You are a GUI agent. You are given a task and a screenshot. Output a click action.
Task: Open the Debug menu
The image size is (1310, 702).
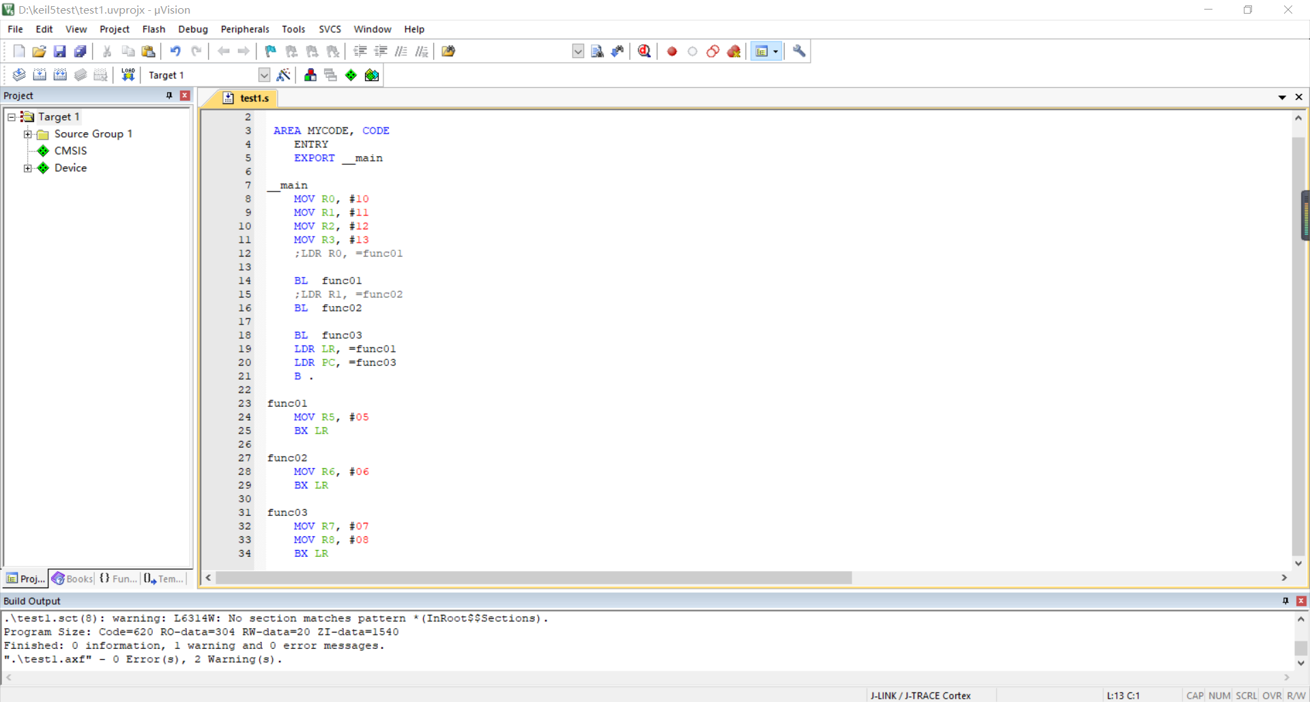[193, 29]
